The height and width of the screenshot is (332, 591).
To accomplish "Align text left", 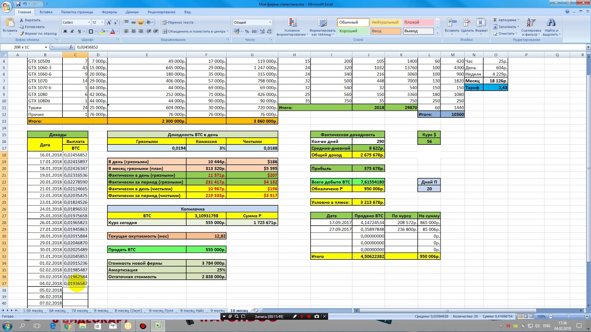I will click(x=127, y=31).
